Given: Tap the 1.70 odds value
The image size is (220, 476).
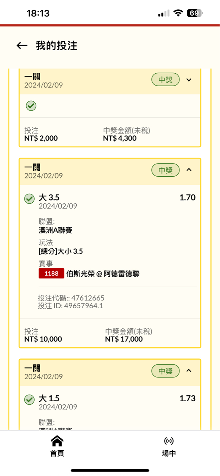Looking at the screenshot, I should (x=188, y=197).
